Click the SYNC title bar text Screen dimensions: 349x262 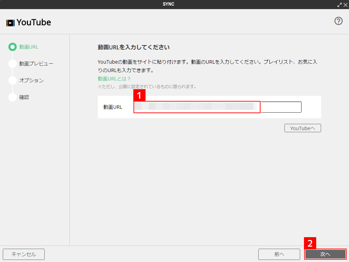point(169,4)
